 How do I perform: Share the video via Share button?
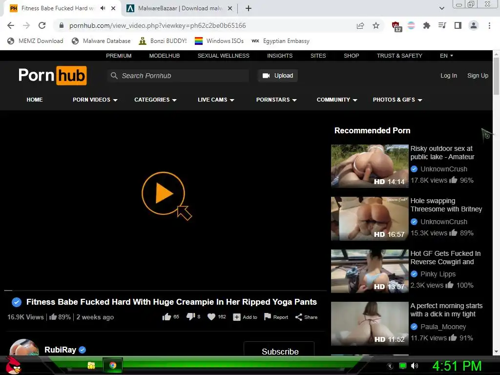[306, 317]
